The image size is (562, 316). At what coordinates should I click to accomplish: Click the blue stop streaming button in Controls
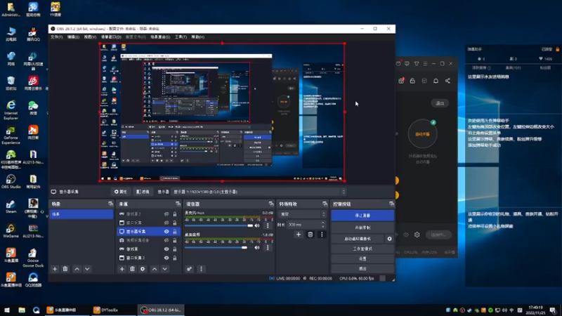(362, 216)
